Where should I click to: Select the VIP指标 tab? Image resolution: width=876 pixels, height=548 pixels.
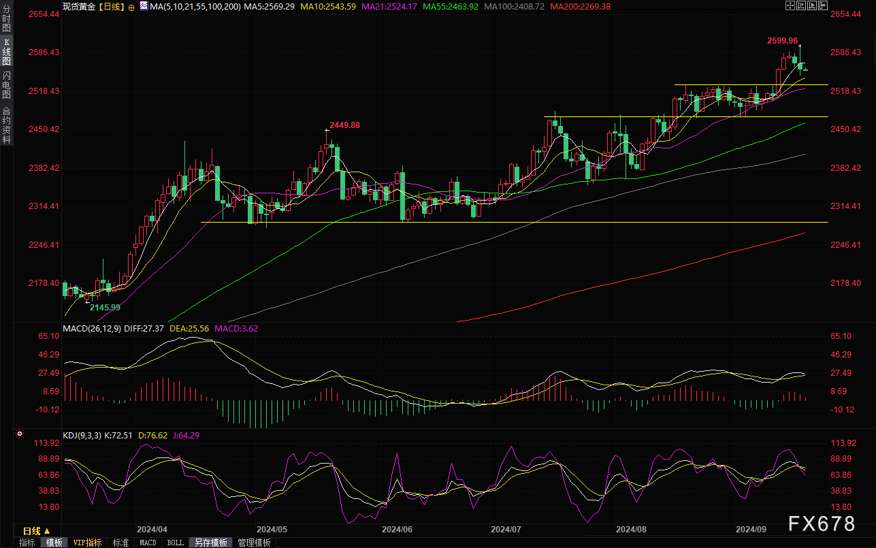88,543
